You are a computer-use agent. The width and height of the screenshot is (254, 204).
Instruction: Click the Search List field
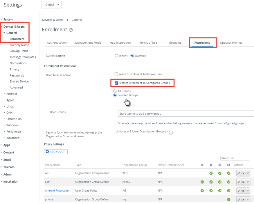point(235,158)
